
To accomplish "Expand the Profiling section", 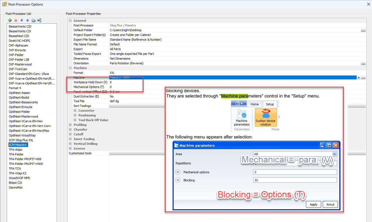I will pyautogui.click(x=70, y=125).
